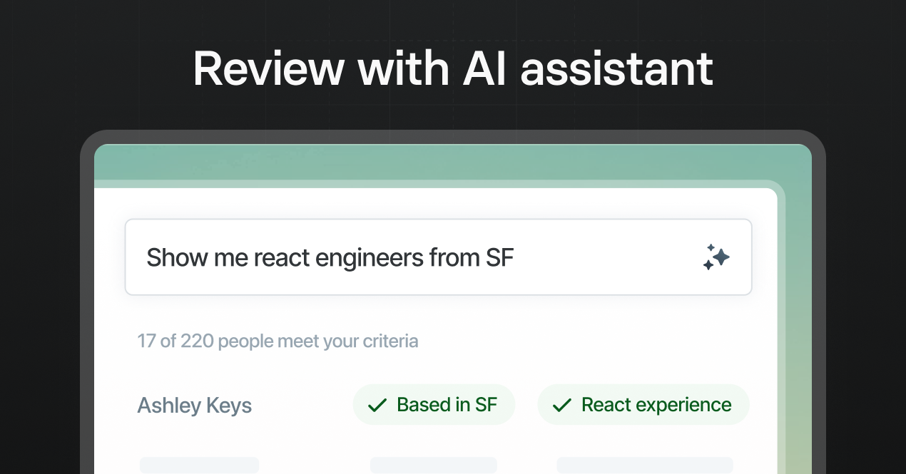Click the AI sparkle icon in search box
Viewport: 906px width, 474px height.
pos(716,257)
